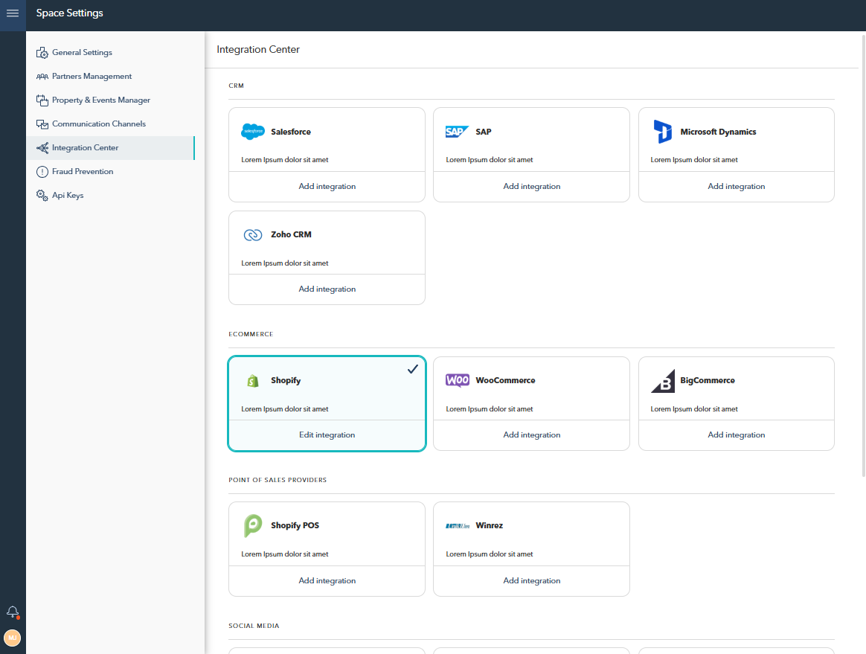Click the Partners Management icon

pyautogui.click(x=42, y=76)
